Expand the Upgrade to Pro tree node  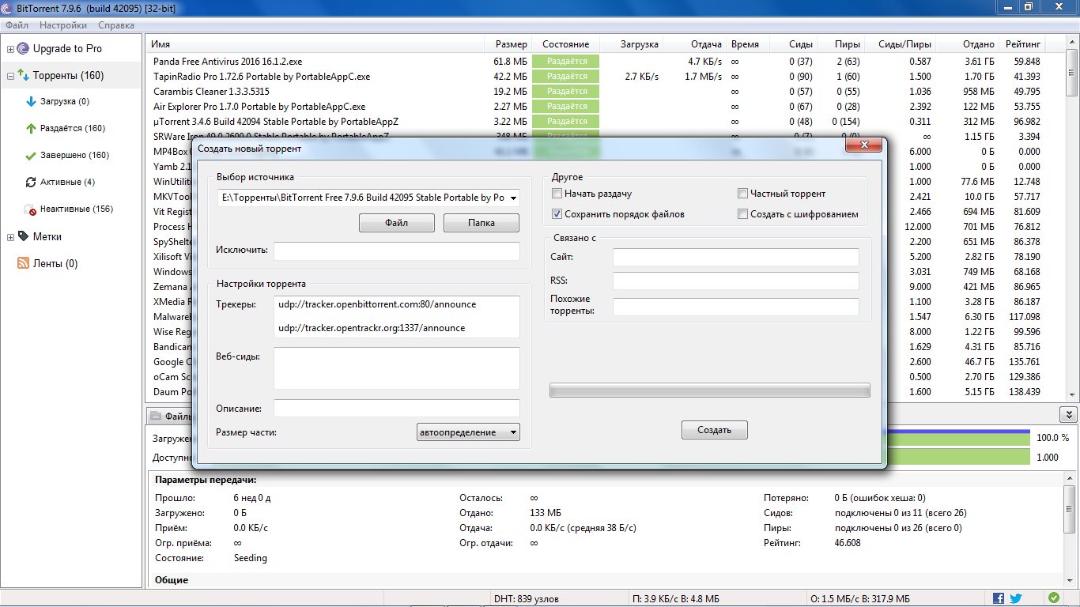pos(10,49)
